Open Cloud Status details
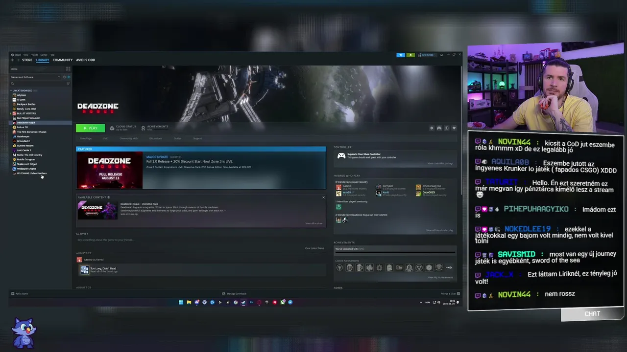 click(x=123, y=128)
